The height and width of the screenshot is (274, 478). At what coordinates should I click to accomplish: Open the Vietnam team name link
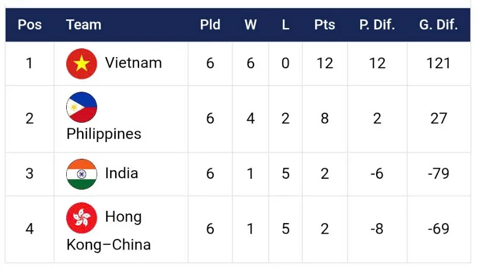(133, 63)
